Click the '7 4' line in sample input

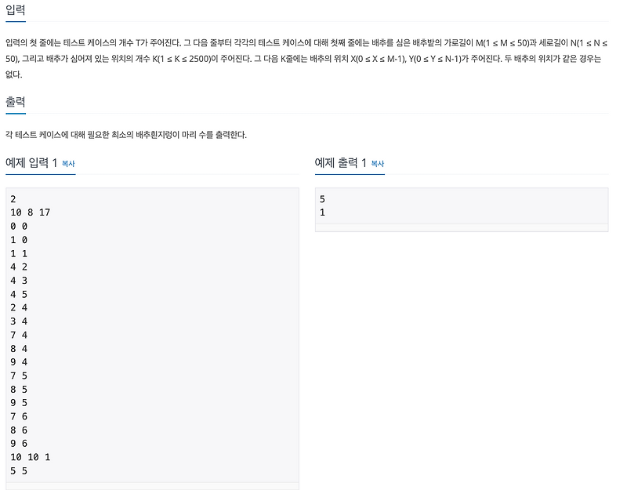(x=19, y=335)
